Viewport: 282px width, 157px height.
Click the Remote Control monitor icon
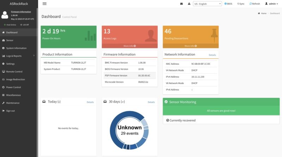tap(4, 72)
